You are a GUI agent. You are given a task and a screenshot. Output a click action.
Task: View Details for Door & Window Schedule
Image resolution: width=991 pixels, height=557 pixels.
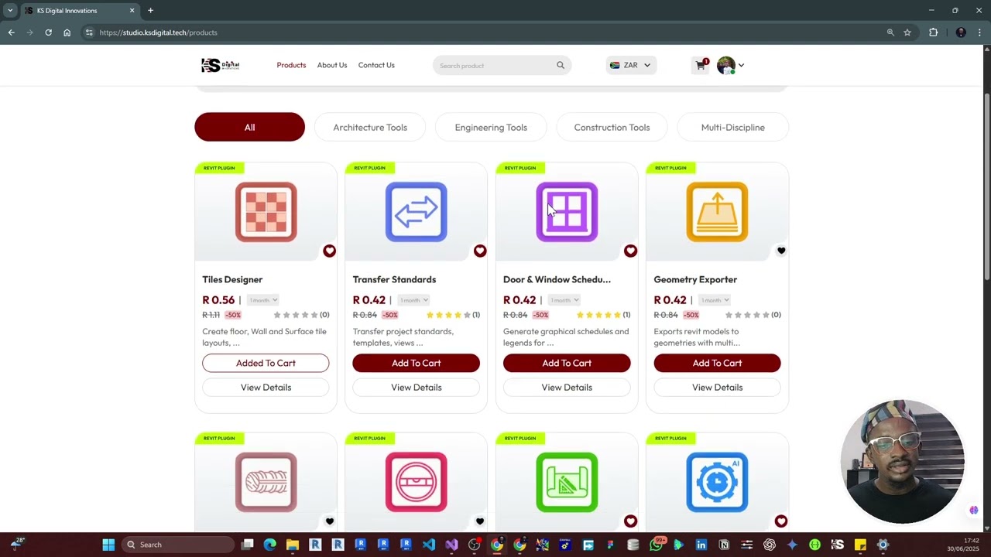click(x=567, y=387)
